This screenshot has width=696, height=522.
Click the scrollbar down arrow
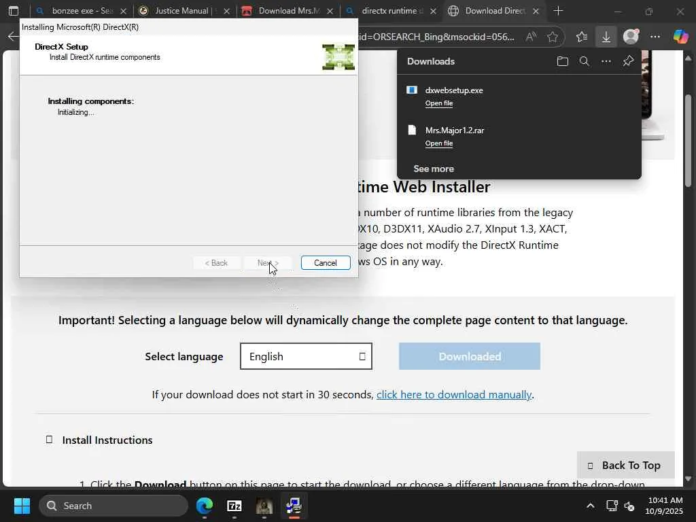point(689,479)
